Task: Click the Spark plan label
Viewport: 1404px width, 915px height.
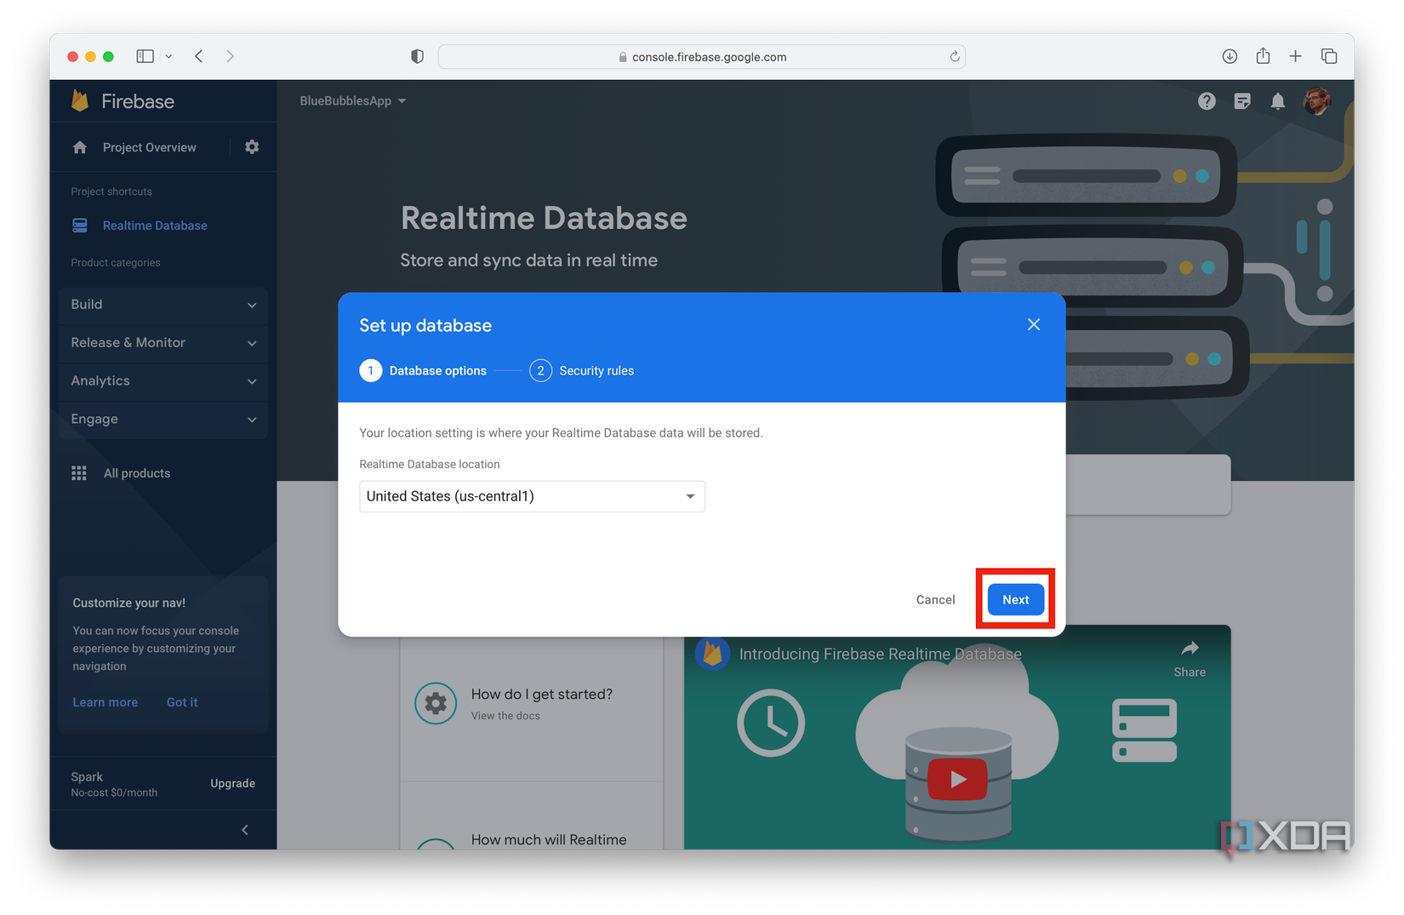Action: click(87, 776)
